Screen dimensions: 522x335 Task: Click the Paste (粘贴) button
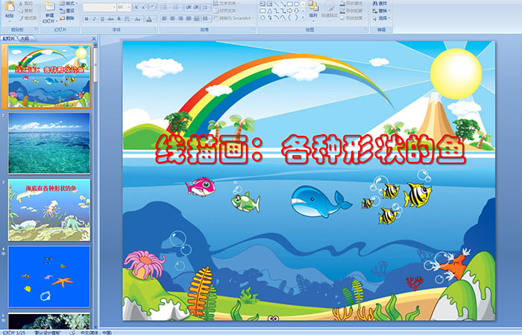(x=10, y=10)
